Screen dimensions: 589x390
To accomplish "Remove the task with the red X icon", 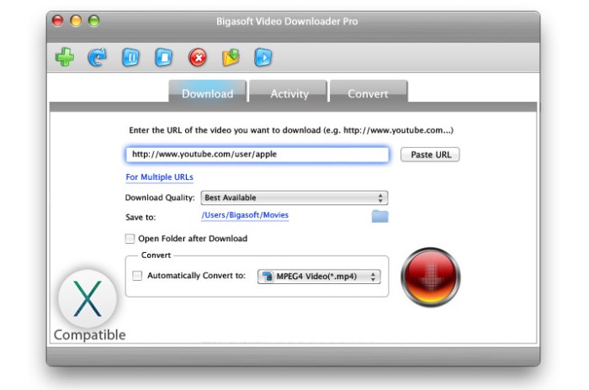I will pyautogui.click(x=198, y=57).
